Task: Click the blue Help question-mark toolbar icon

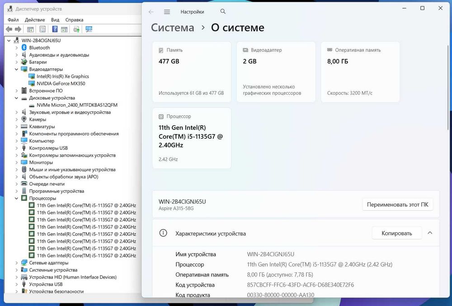Action: click(55, 29)
